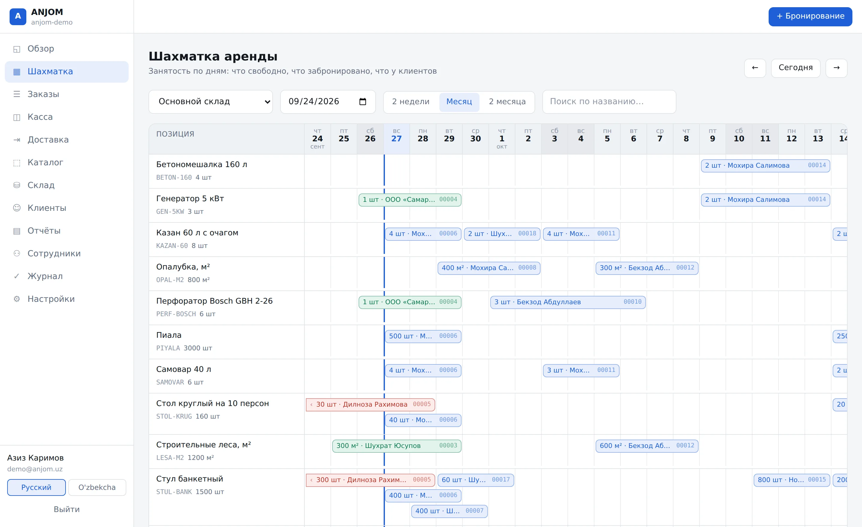Switch interface language to O'zbekcha
This screenshot has height=527, width=862.
[97, 487]
